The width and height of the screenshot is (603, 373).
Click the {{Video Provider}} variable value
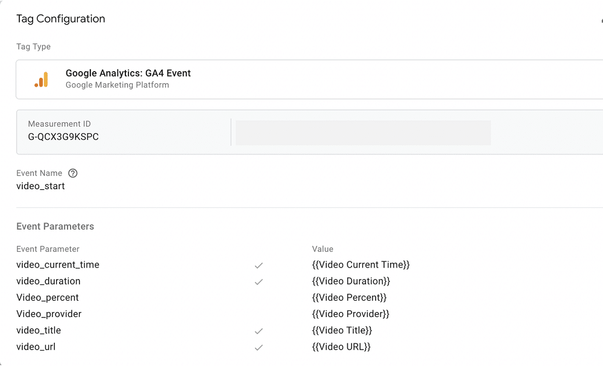350,314
